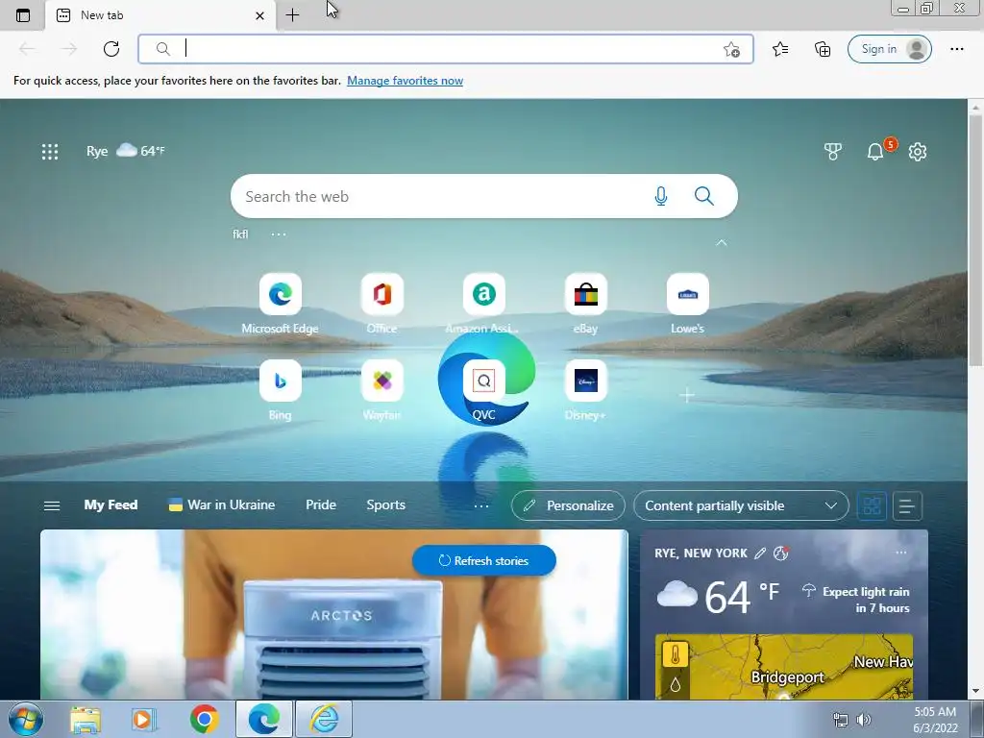Screen dimensions: 984x738
Task: Click the Sign in button
Action: click(x=889, y=49)
